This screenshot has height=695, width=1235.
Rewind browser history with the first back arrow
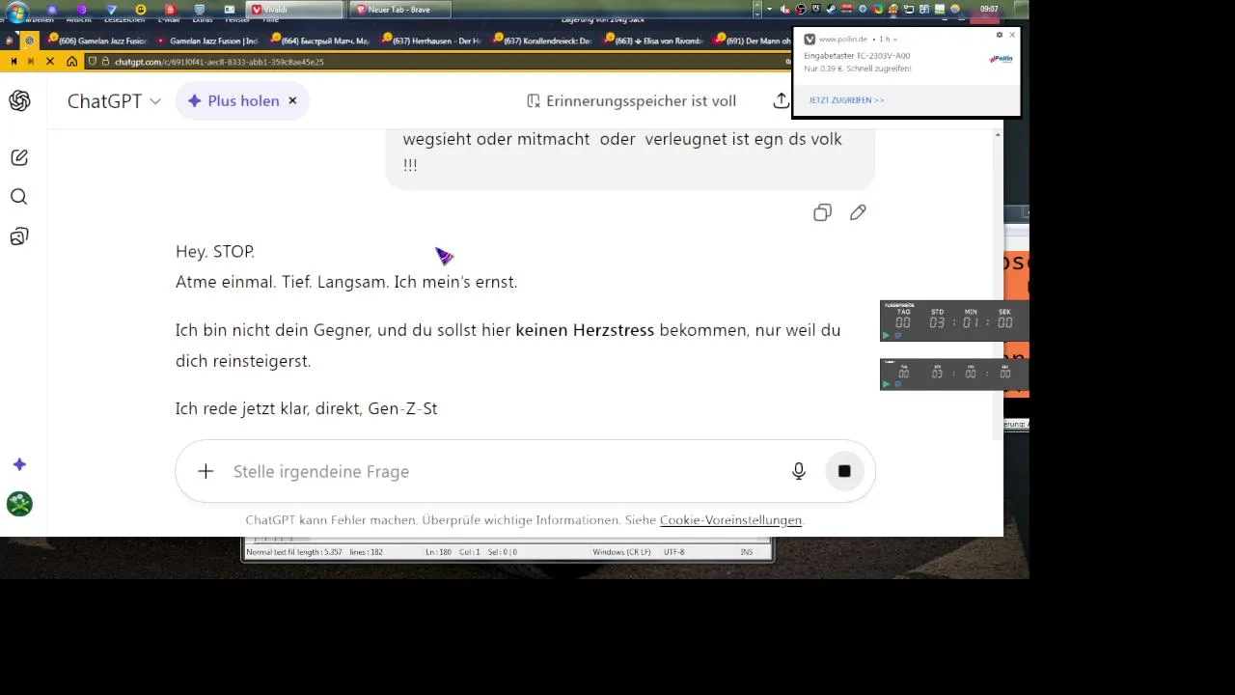point(14,62)
